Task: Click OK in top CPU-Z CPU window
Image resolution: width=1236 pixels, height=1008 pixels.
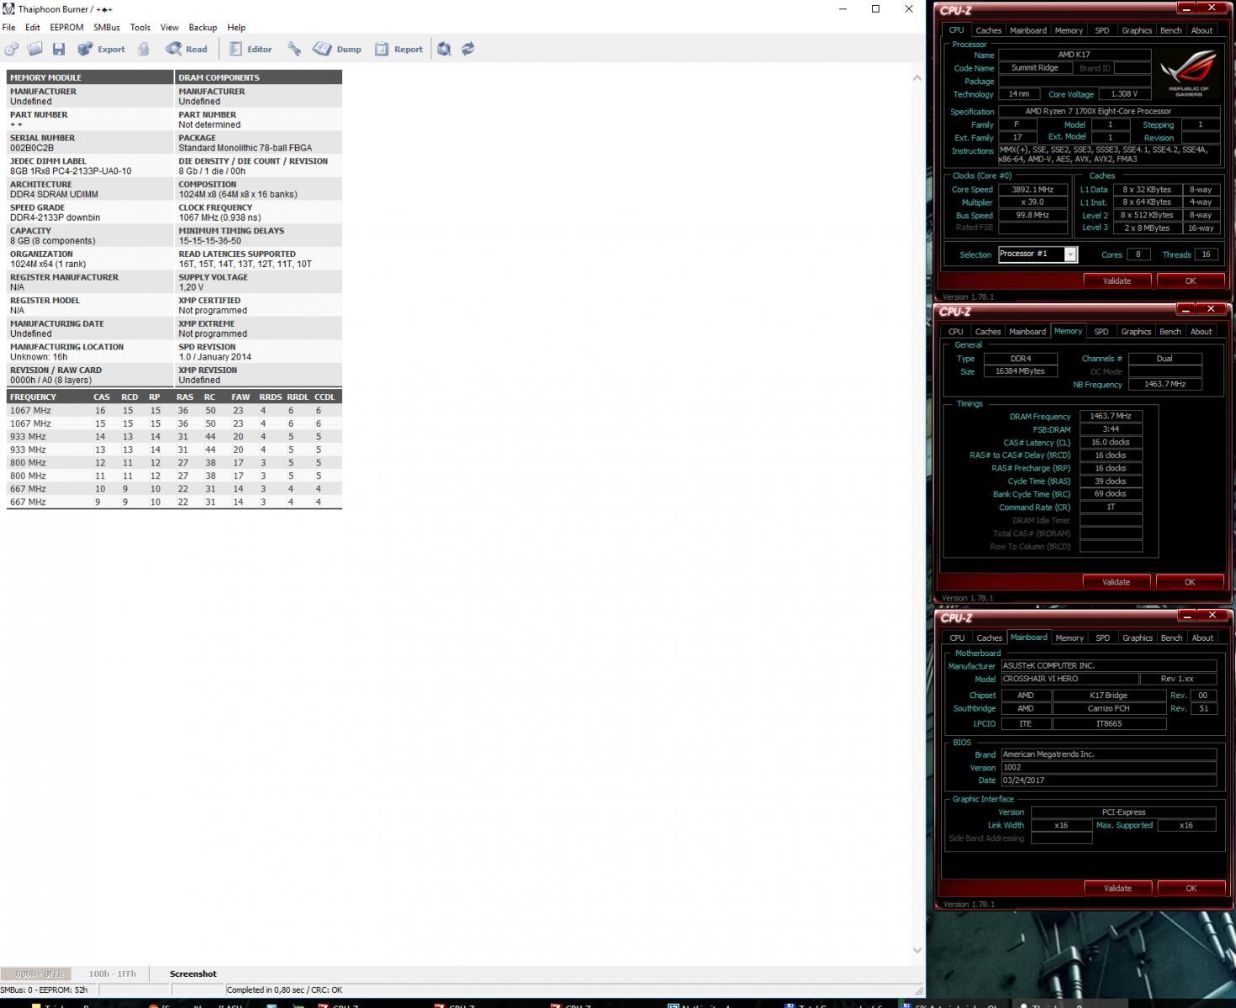Action: tap(1191, 281)
